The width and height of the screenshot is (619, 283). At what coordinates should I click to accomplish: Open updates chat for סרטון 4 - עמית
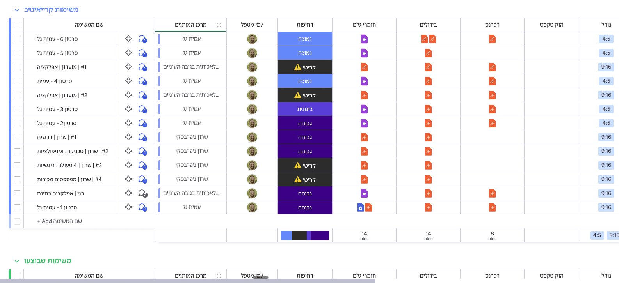tap(142, 81)
